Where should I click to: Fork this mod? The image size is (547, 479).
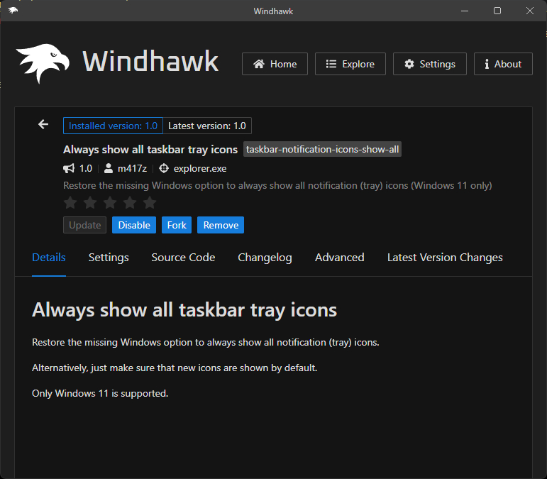pyautogui.click(x=177, y=225)
